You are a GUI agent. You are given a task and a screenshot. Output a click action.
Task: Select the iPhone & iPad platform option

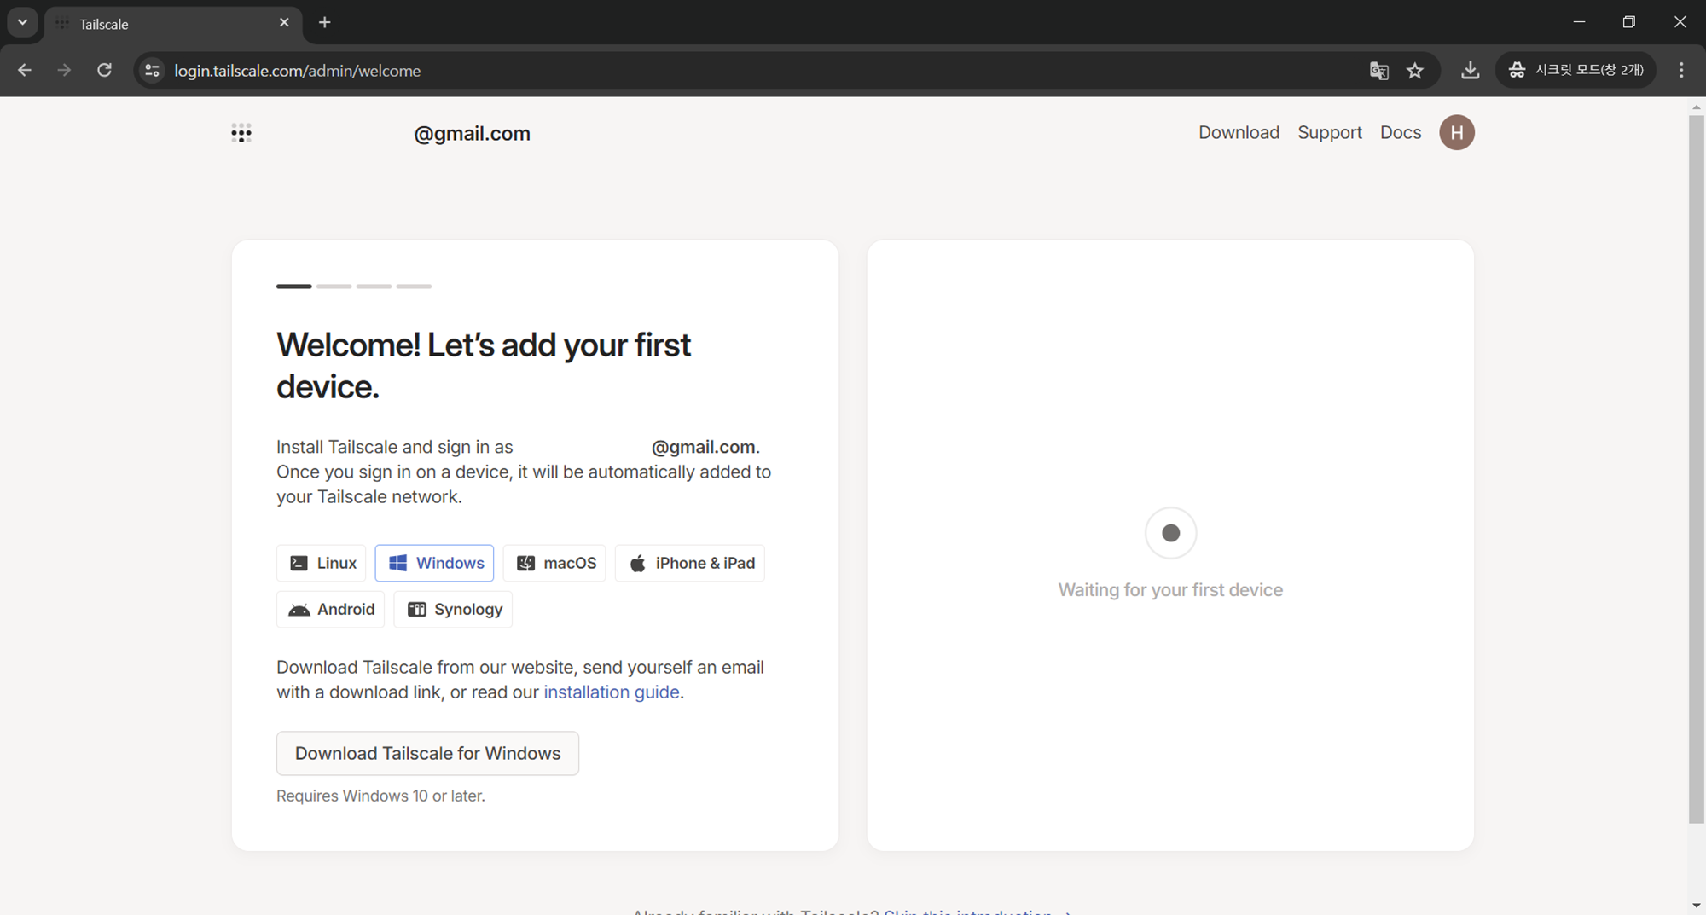(690, 563)
